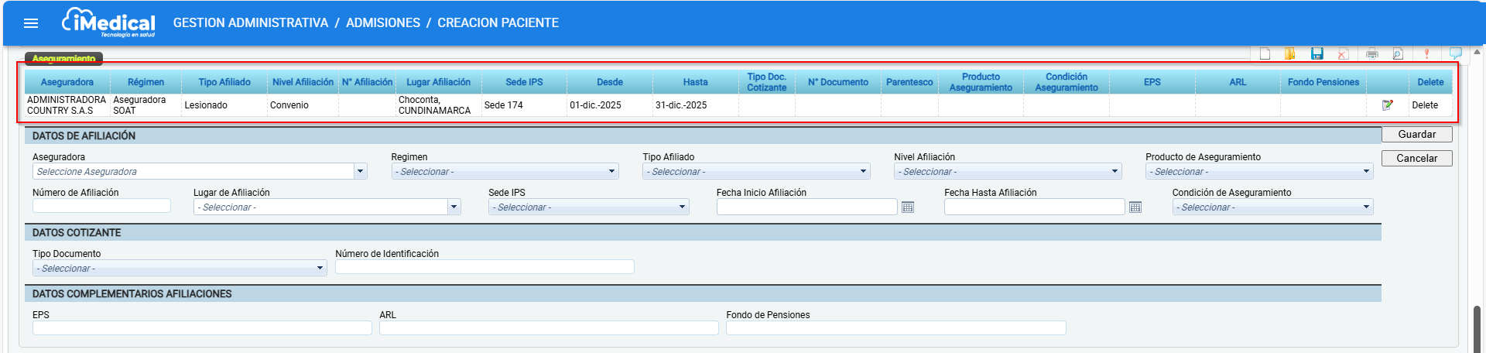Click the 'Lesionado' cell
The image size is (1486, 353).
[x=224, y=105]
